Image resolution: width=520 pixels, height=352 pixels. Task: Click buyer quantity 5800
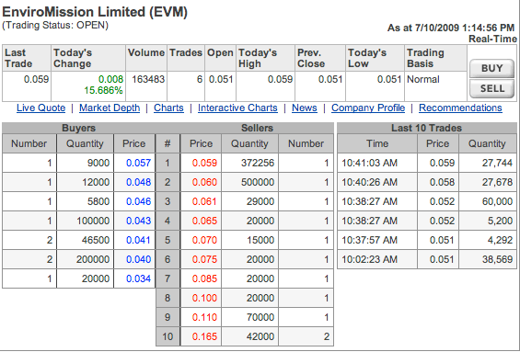[98, 201]
